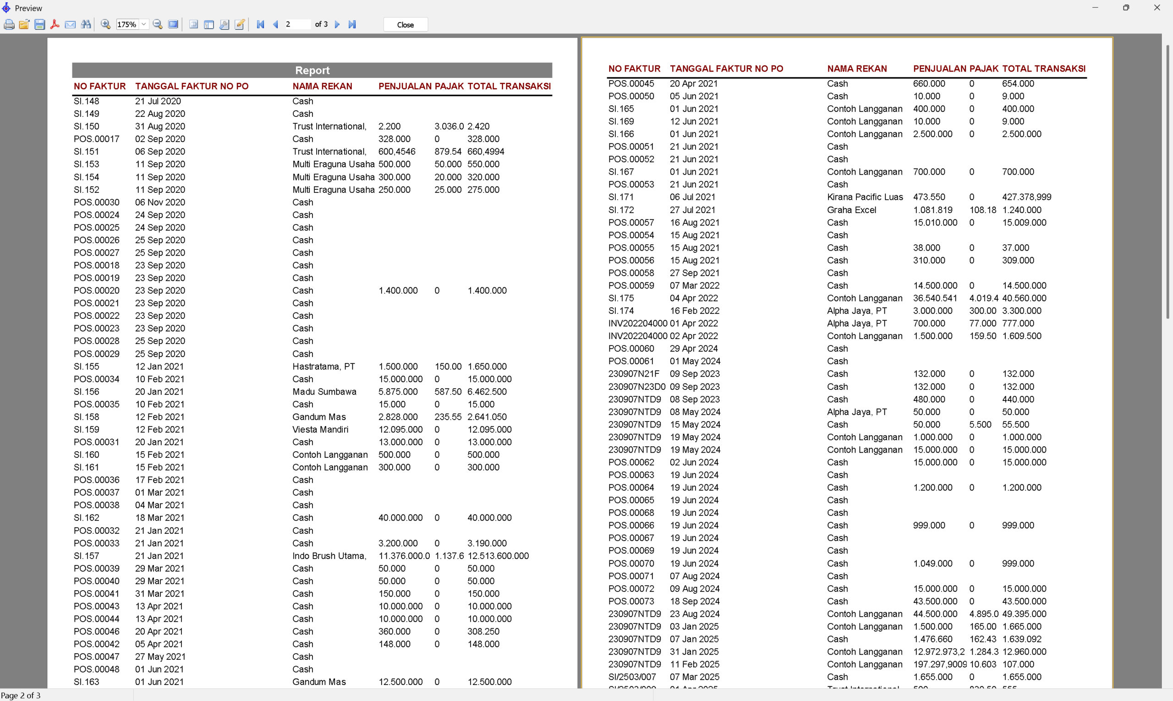Click 'TOTAL TRANSAKSI' header on right page
Image resolution: width=1173 pixels, height=701 pixels.
point(1044,69)
